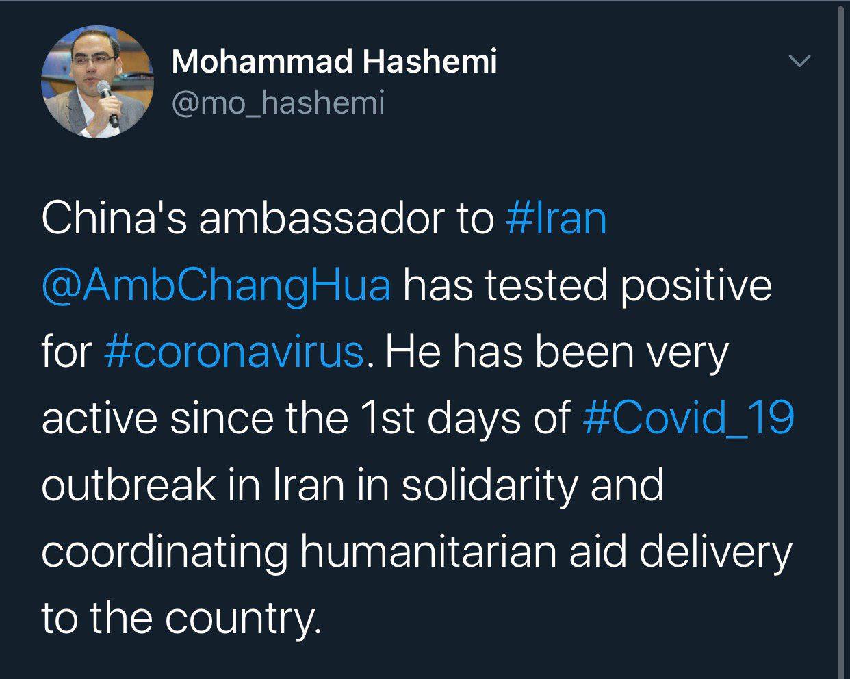The image size is (850, 679).
Task: Select the text "He has been very"
Action: click(x=556, y=352)
